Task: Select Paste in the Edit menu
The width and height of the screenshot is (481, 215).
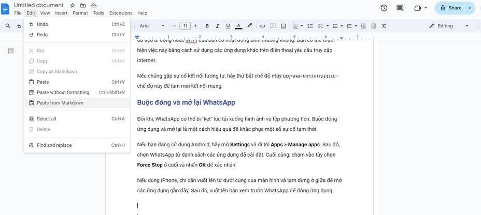Action: pyautogui.click(x=77, y=82)
